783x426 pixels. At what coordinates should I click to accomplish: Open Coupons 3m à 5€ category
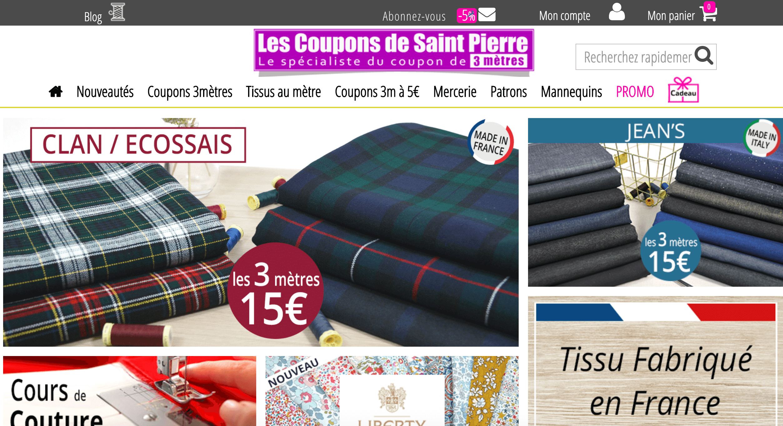point(377,92)
